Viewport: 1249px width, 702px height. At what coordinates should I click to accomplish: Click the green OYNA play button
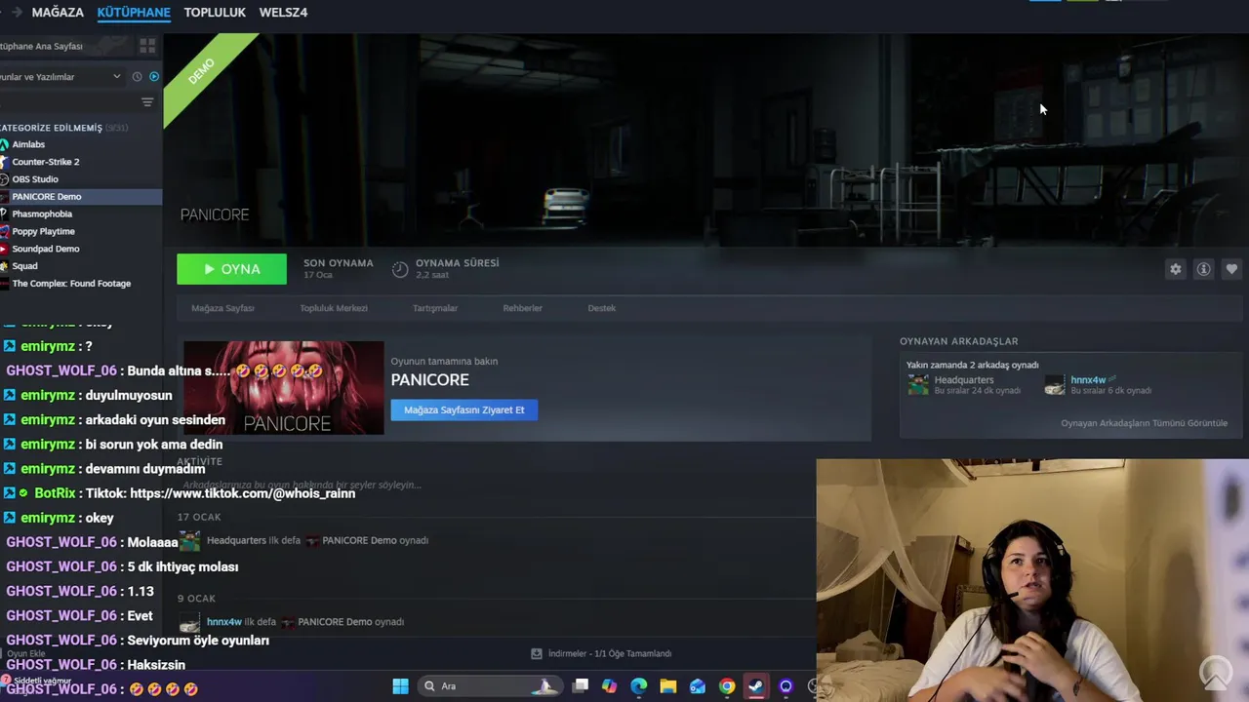pyautogui.click(x=231, y=269)
